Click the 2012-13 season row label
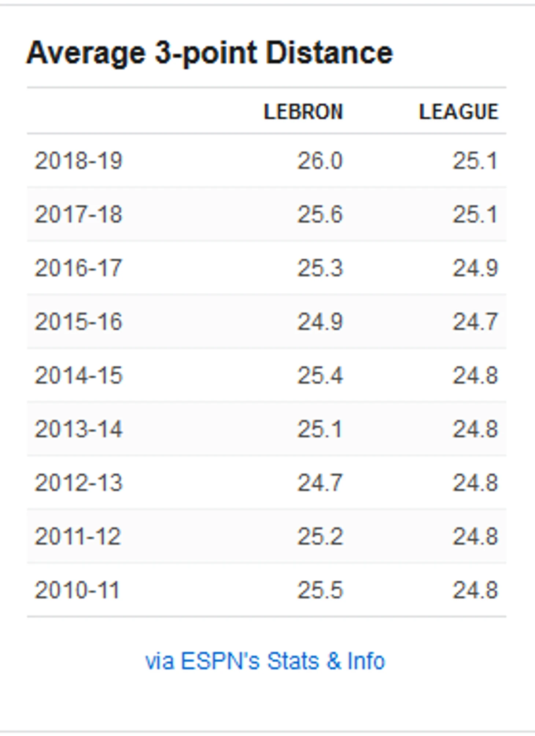This screenshot has width=535, height=736. [78, 483]
